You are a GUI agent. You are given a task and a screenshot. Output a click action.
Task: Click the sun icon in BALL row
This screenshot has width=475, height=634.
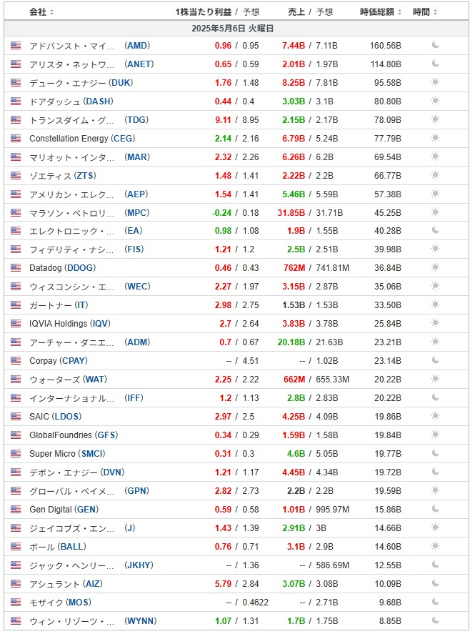[x=436, y=547]
